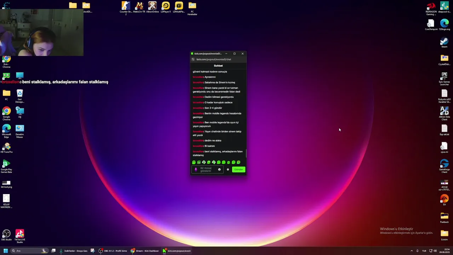Open chat settings gear icon
This screenshot has width=453, height=255.
point(228,170)
